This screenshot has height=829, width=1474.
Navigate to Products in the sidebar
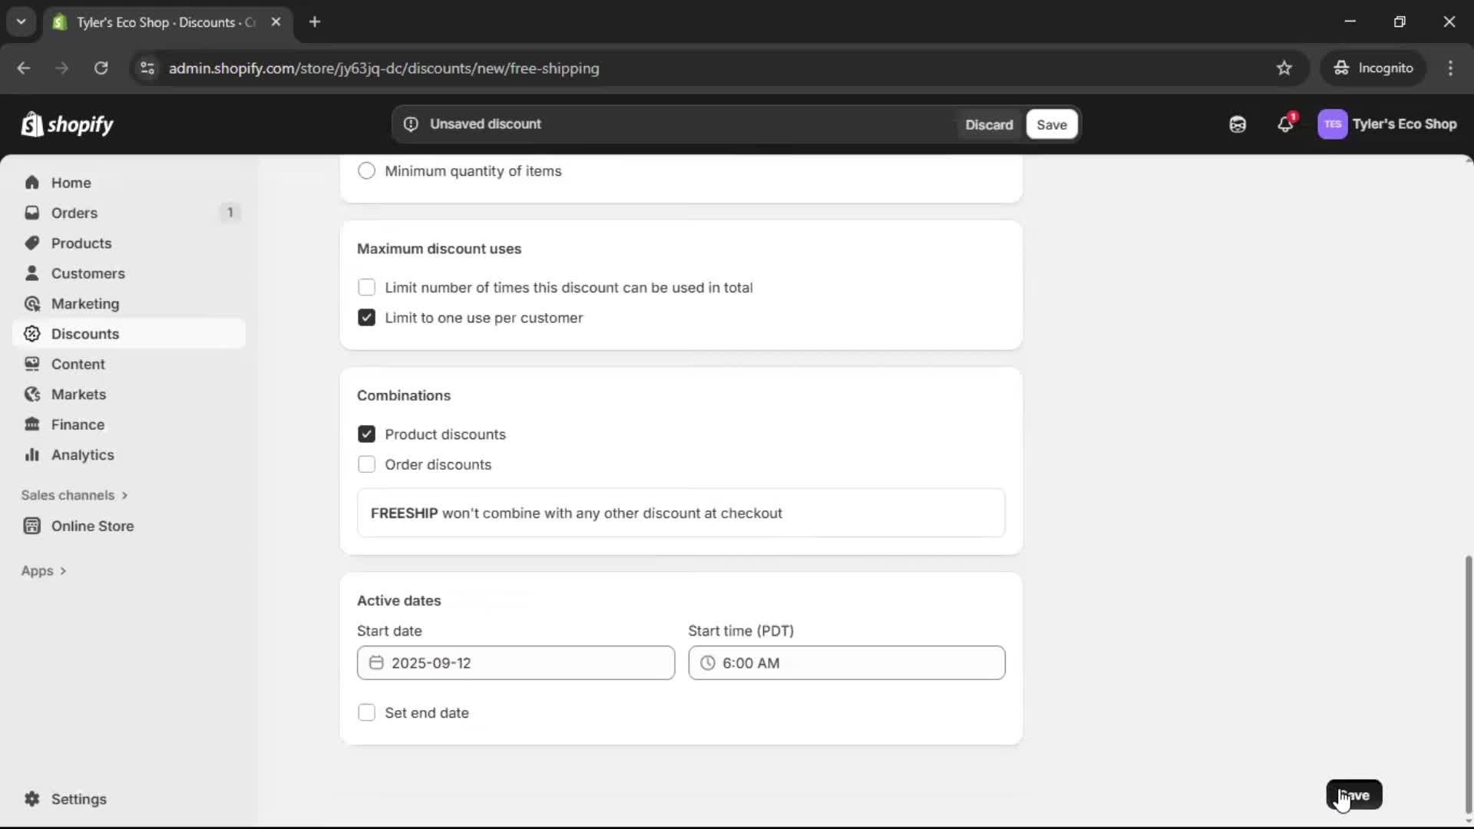[81, 243]
